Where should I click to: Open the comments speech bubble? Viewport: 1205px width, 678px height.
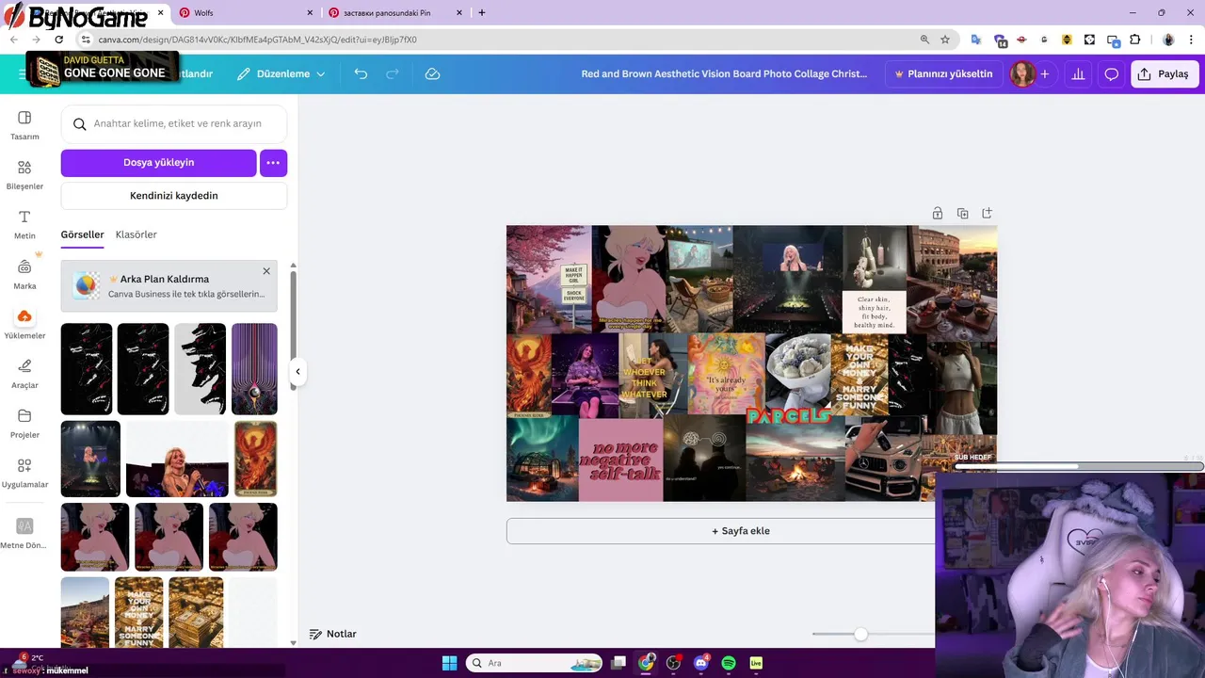(1112, 73)
